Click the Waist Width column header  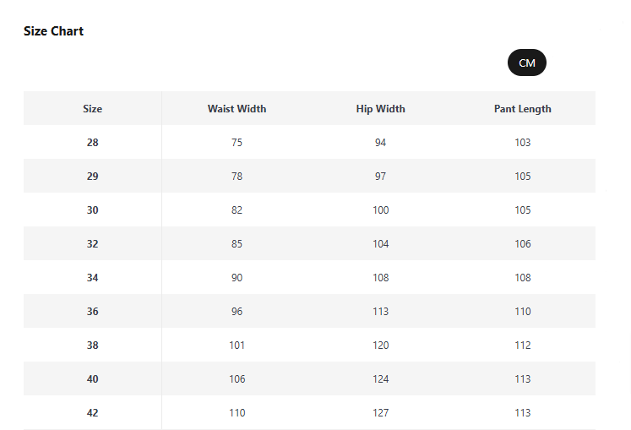(x=237, y=109)
